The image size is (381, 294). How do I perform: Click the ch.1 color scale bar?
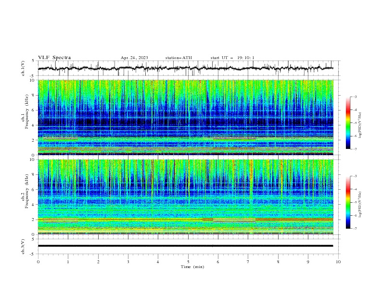[348, 122]
